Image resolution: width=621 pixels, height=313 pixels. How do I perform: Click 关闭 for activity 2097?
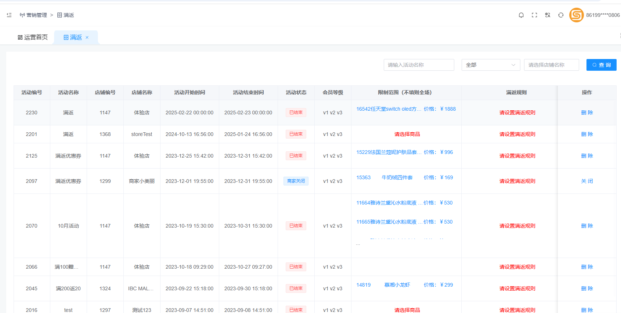pos(586,181)
